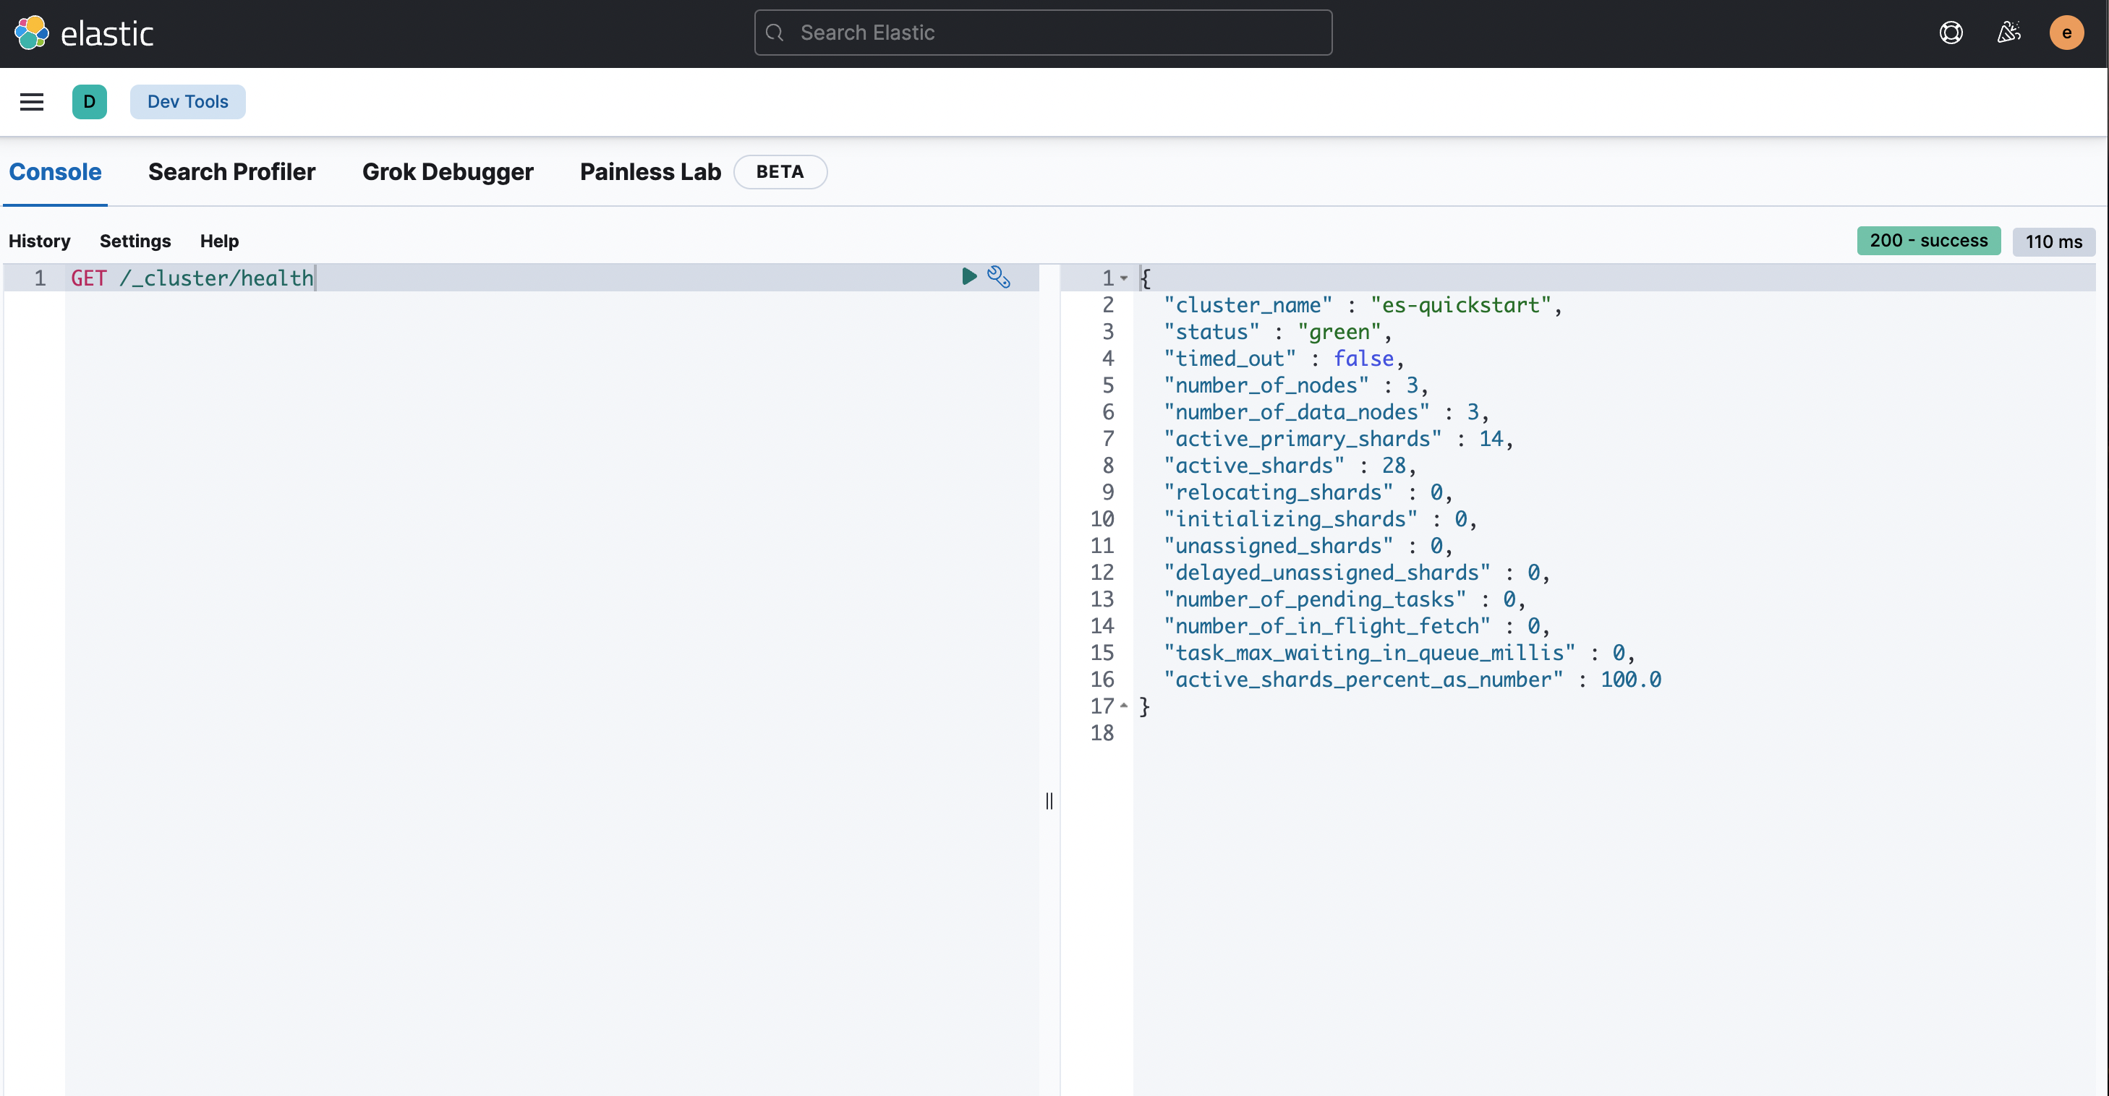Open the console Help
This screenshot has height=1096, width=2109.
[219, 241]
